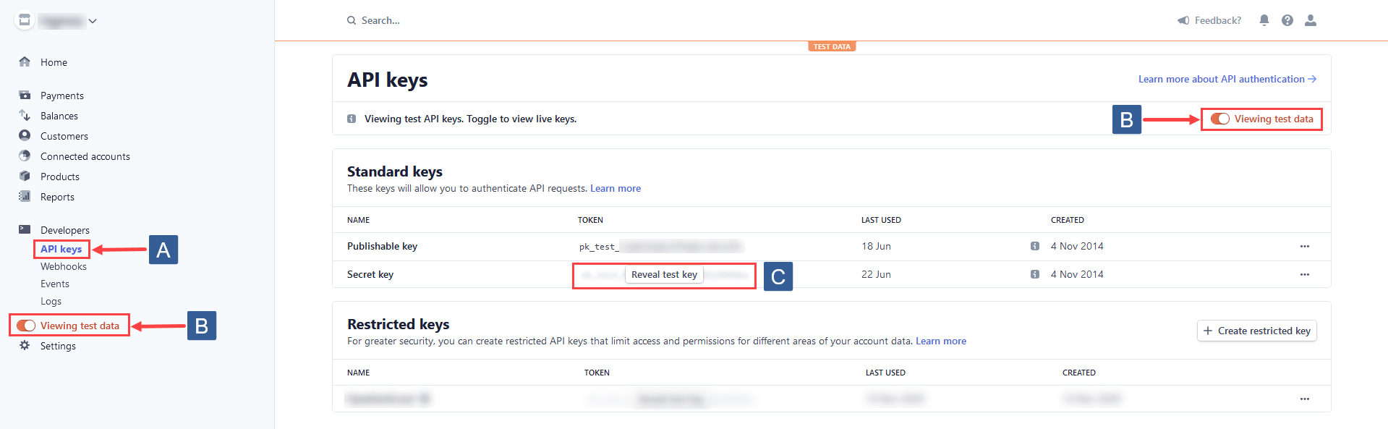The height and width of the screenshot is (429, 1388).
Task: Open Learn more link under Restricted keys
Action: click(941, 341)
